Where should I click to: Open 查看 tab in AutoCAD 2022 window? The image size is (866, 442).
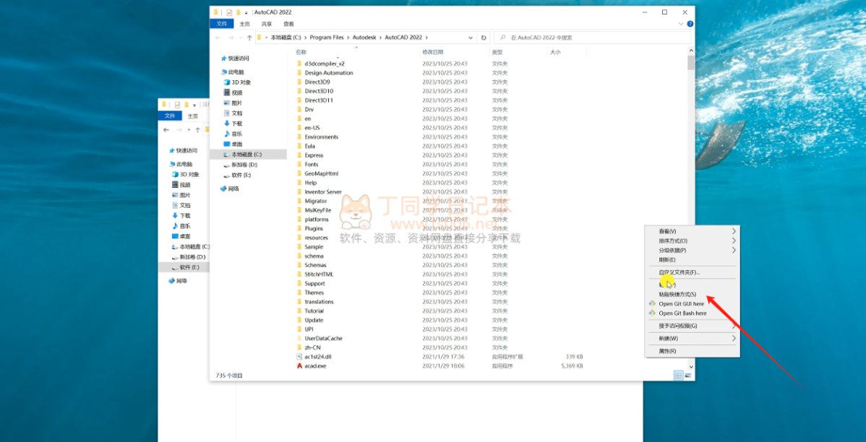289,24
